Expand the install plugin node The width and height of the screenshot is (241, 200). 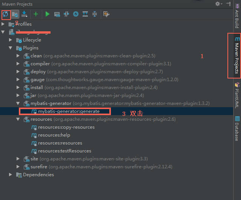point(18,88)
